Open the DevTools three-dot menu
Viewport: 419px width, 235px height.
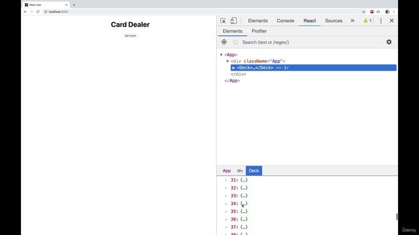click(x=381, y=21)
